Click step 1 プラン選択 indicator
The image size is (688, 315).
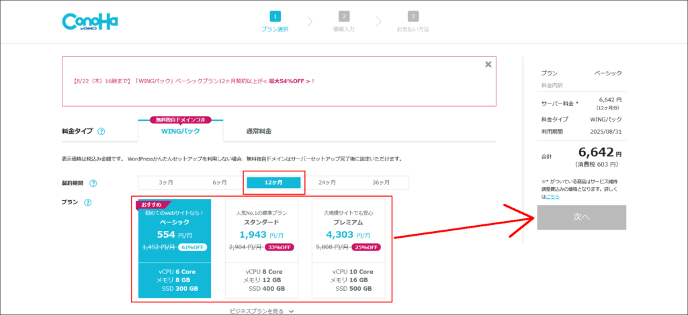[x=275, y=22]
